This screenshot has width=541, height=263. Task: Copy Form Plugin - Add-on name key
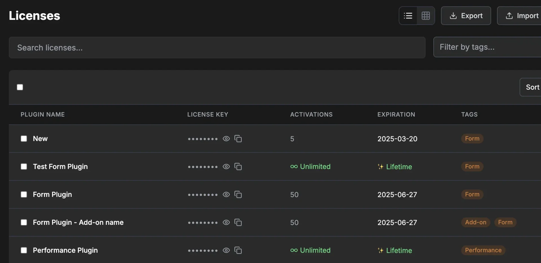point(238,223)
